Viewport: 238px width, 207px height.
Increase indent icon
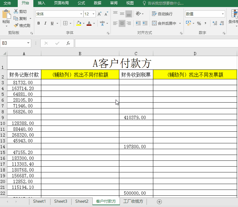coord(145,23)
